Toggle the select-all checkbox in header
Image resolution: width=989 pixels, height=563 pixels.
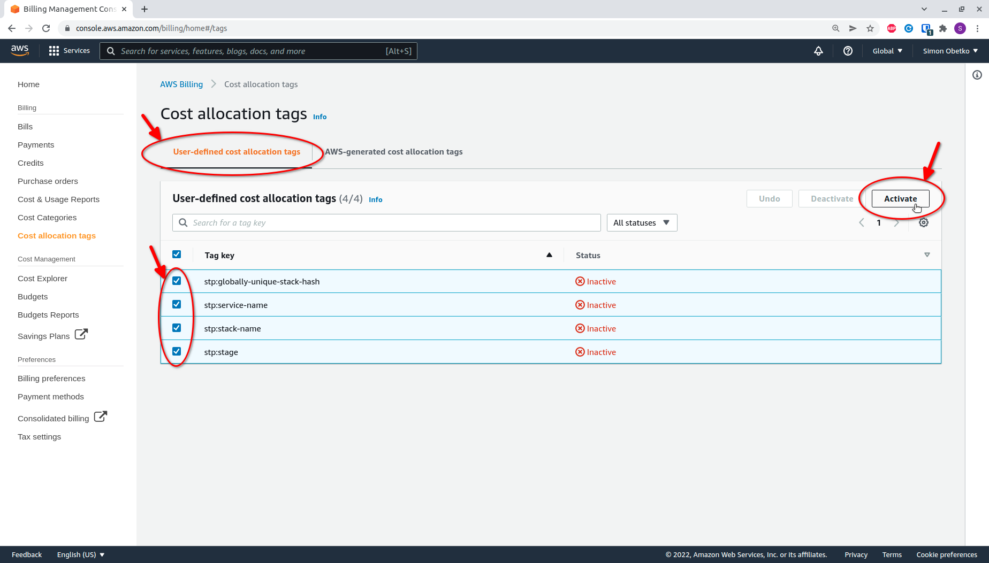(177, 254)
